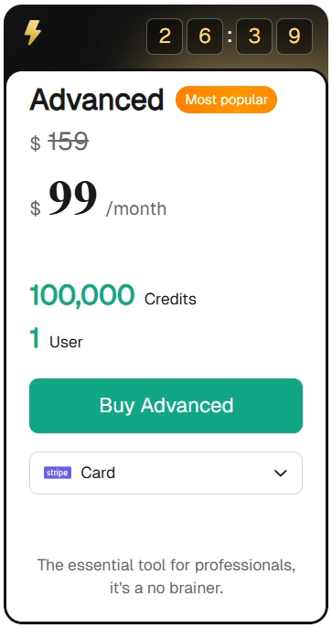Screen dimensions: 332x628
Task: Click the User label text
Action: [x=66, y=342]
